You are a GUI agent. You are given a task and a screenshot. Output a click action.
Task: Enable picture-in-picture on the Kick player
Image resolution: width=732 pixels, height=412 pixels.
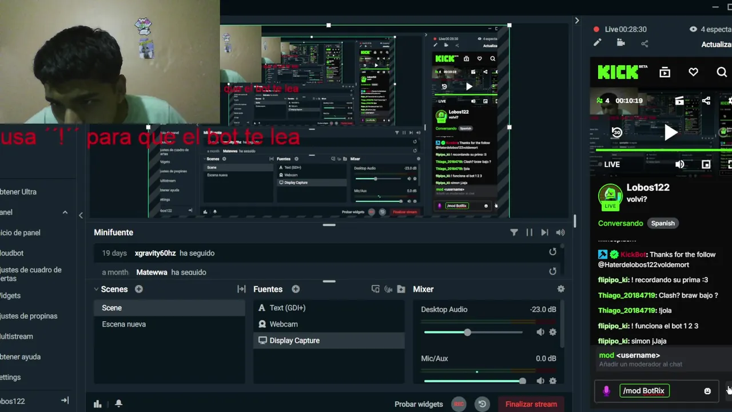[x=706, y=164]
